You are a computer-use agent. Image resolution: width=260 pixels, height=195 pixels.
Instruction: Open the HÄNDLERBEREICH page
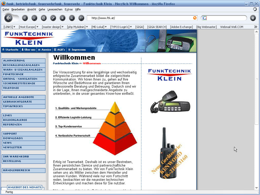pos(24,170)
